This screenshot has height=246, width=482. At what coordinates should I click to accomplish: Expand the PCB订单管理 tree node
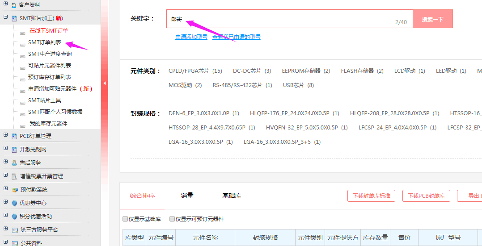point(5,136)
